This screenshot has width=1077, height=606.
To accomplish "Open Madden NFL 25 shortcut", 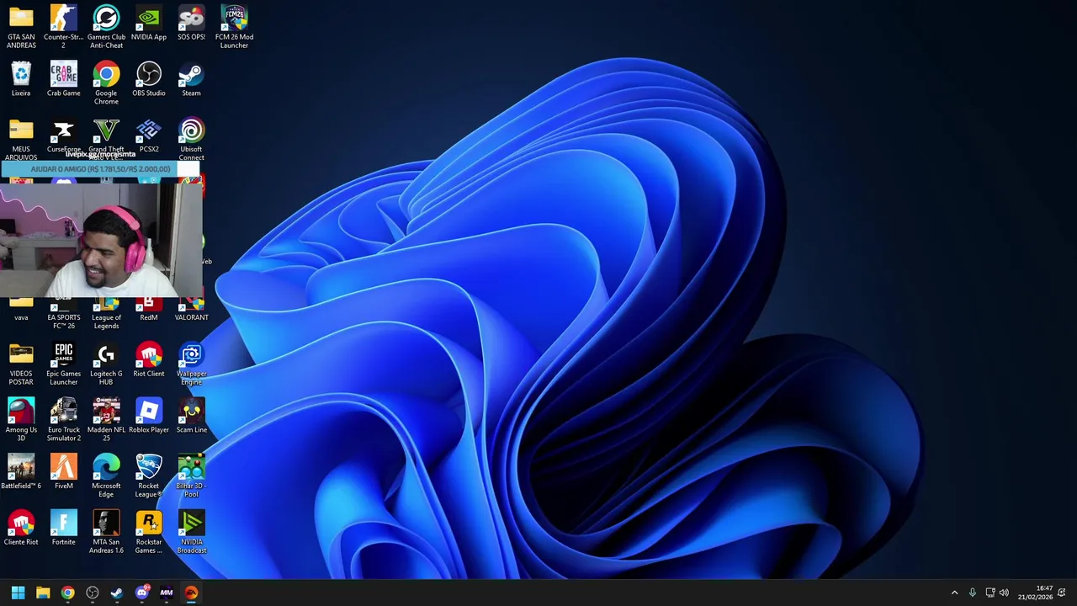I will point(106,420).
